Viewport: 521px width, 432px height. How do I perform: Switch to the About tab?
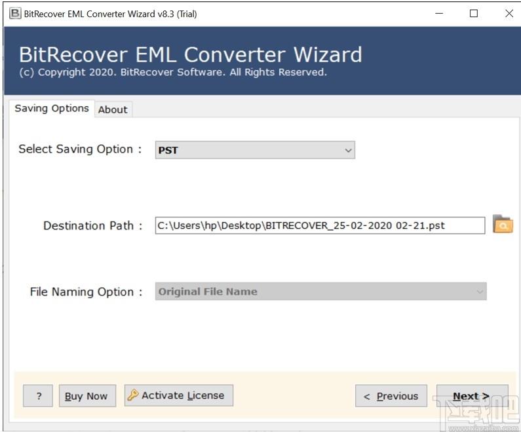(113, 109)
